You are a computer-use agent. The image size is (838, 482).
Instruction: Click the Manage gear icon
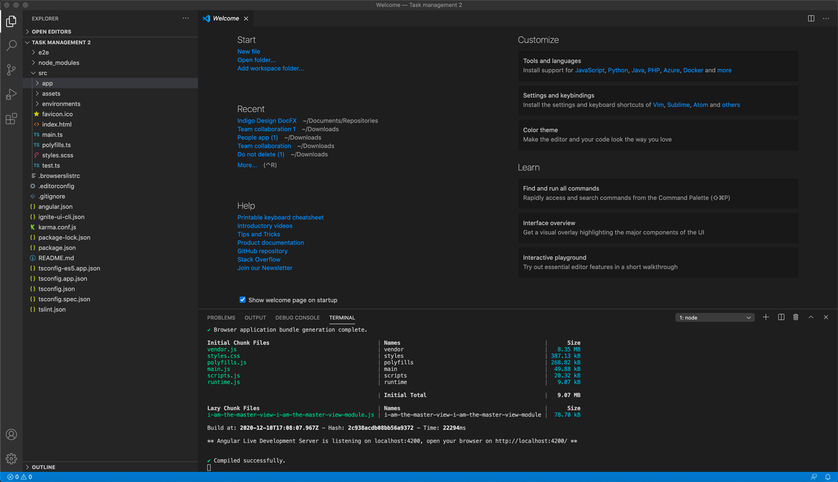pyautogui.click(x=11, y=459)
